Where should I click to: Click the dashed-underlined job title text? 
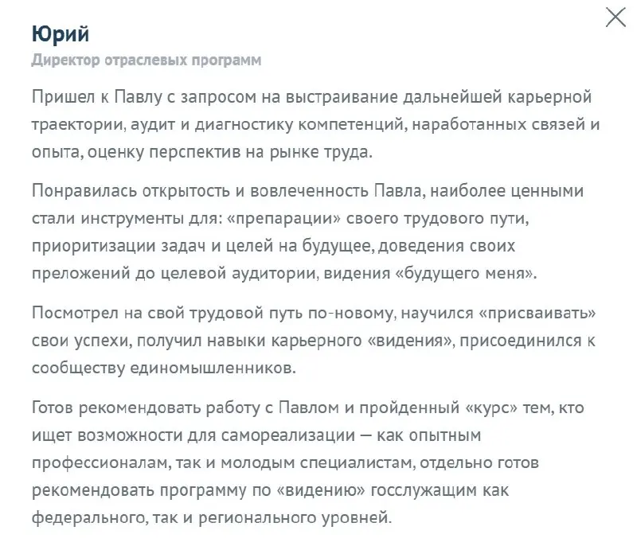pyautogui.click(x=146, y=57)
